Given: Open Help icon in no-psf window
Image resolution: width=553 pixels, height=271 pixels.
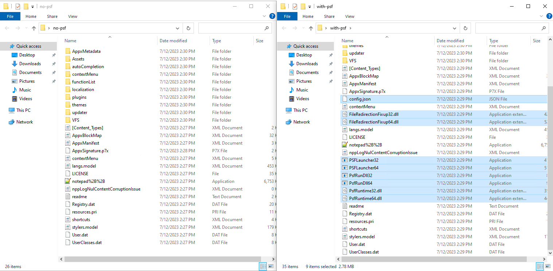Looking at the screenshot, I should pyautogui.click(x=272, y=16).
